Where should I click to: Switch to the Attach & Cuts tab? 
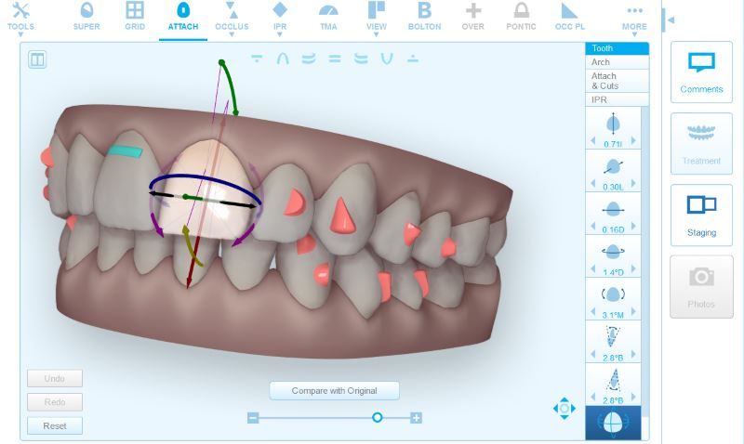pos(617,81)
